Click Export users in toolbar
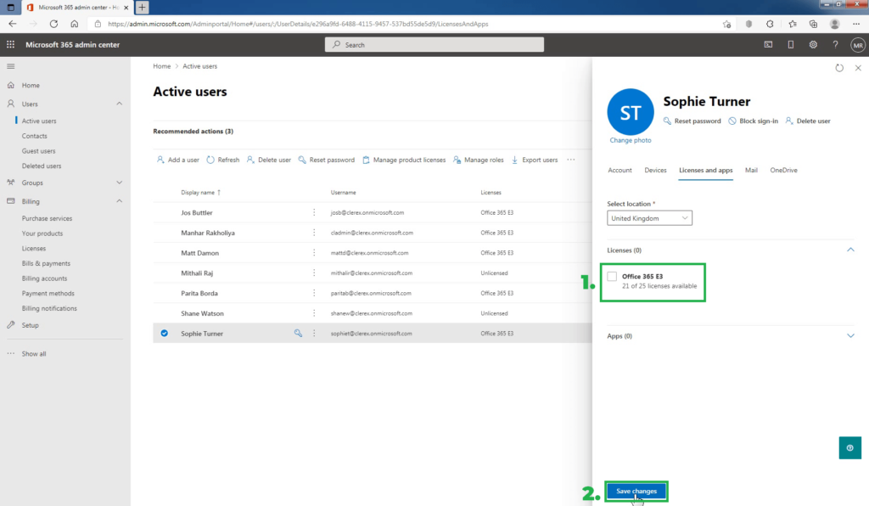The image size is (869, 506). point(535,160)
